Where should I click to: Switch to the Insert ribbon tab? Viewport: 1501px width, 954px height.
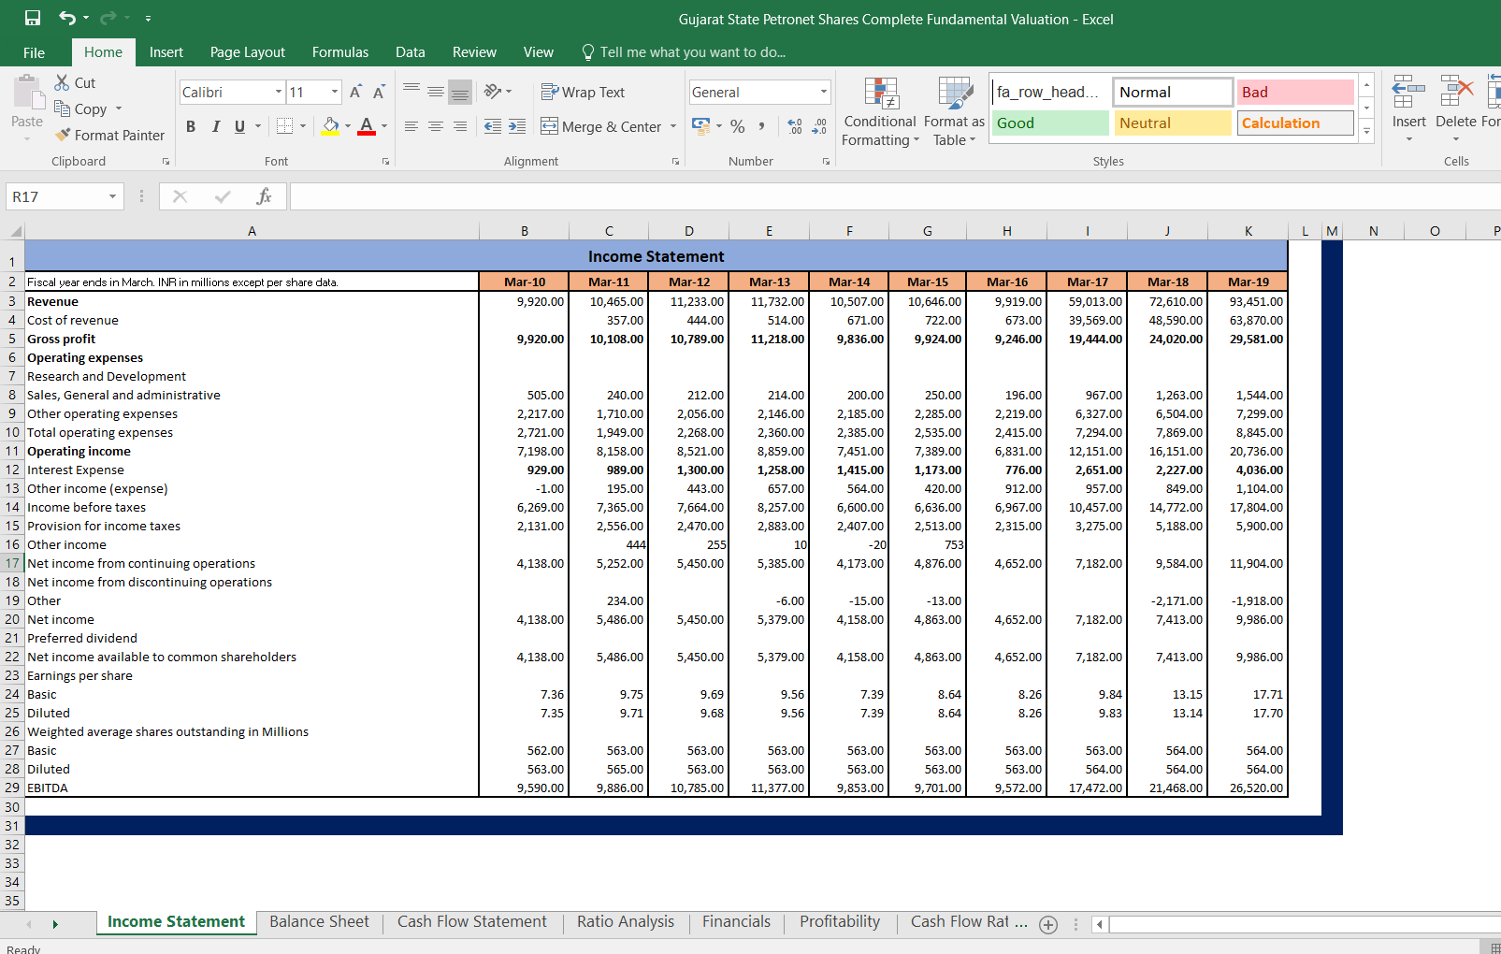tap(166, 52)
